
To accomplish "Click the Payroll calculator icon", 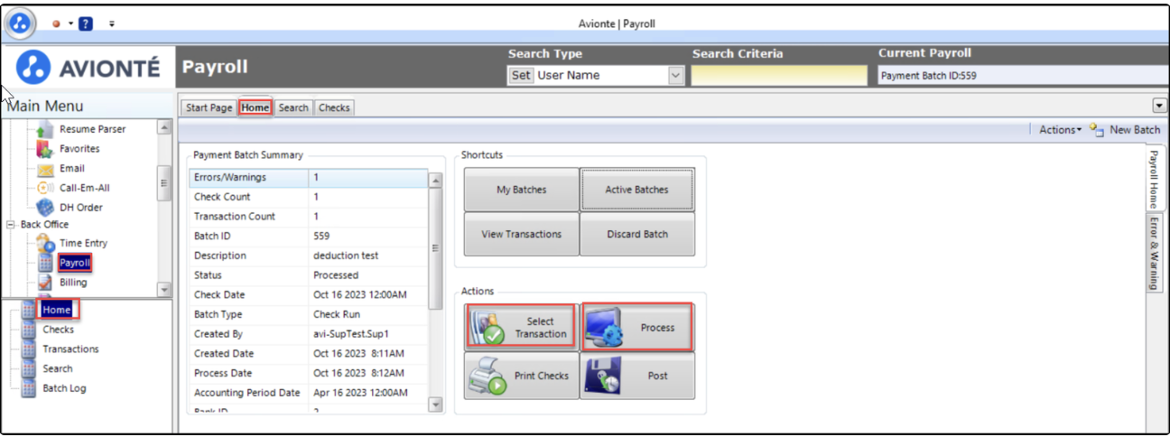I will [x=46, y=264].
